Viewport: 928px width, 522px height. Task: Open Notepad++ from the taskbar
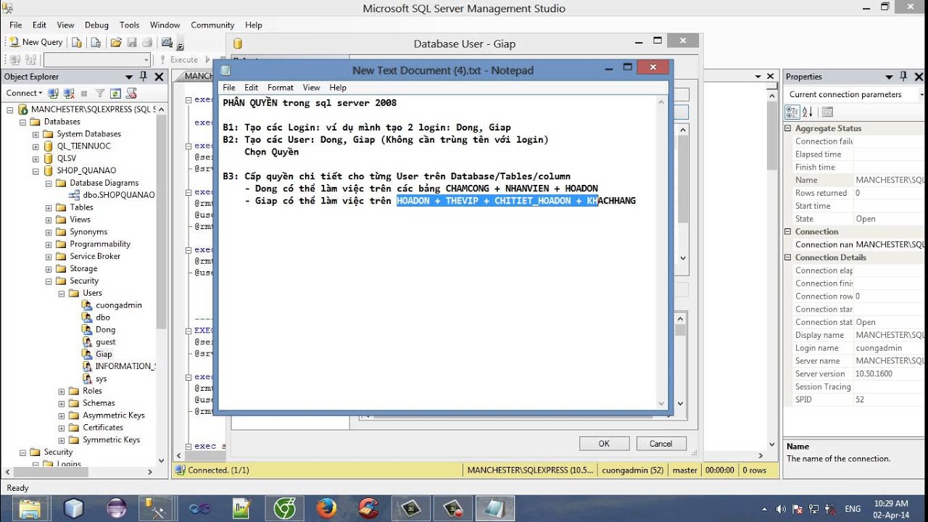click(242, 508)
